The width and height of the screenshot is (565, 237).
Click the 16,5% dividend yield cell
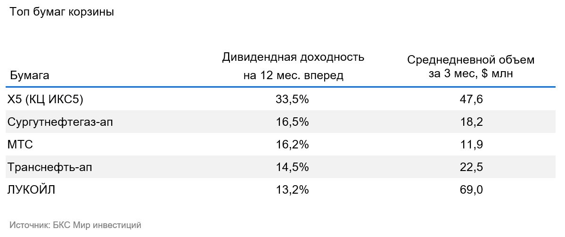point(293,122)
